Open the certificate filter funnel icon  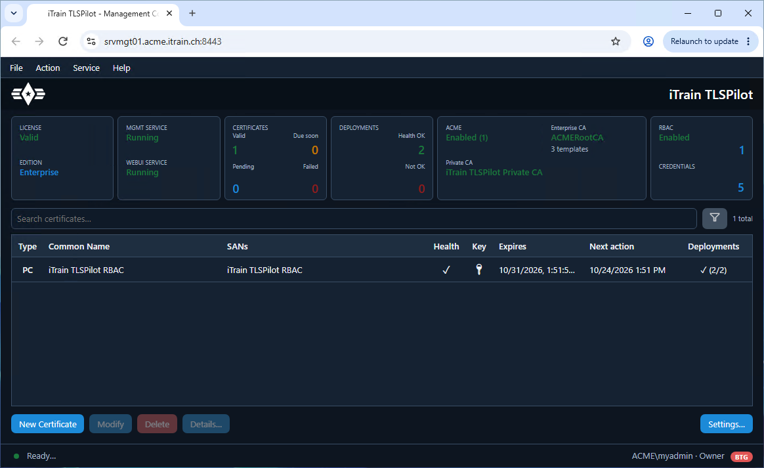(x=714, y=219)
